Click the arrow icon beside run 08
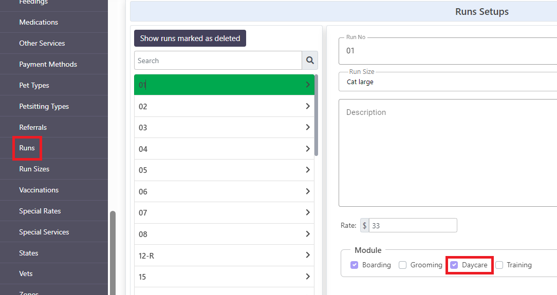The height and width of the screenshot is (295, 557). (x=308, y=233)
